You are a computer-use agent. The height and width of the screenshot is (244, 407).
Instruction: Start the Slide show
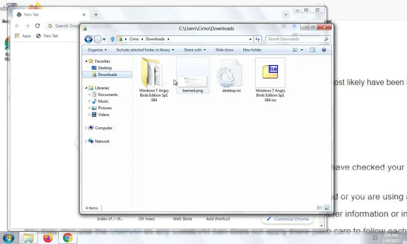click(x=224, y=50)
